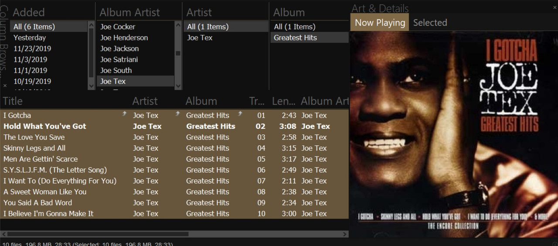Viewport: 558px width, 246px height.
Task: Select Greatest Hits in the Album browser list
Action: [x=310, y=38]
